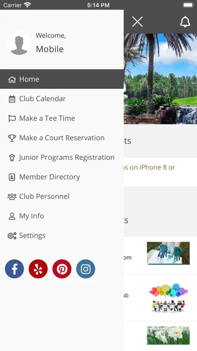The height and width of the screenshot is (351, 197).
Task: Tap the battery status bar icon
Action: pyautogui.click(x=188, y=5)
